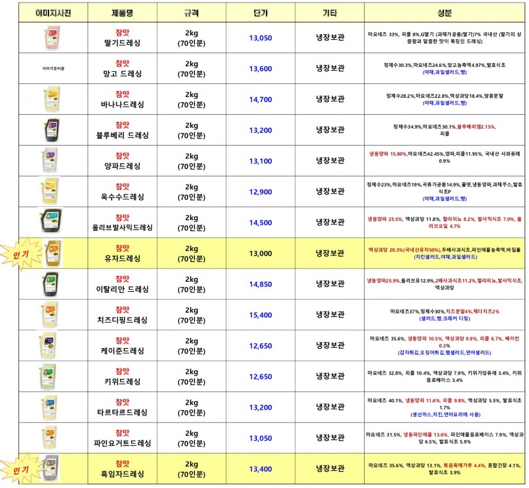The width and height of the screenshot is (529, 488).
Task: Select the 규격 header cell
Action: coord(191,12)
